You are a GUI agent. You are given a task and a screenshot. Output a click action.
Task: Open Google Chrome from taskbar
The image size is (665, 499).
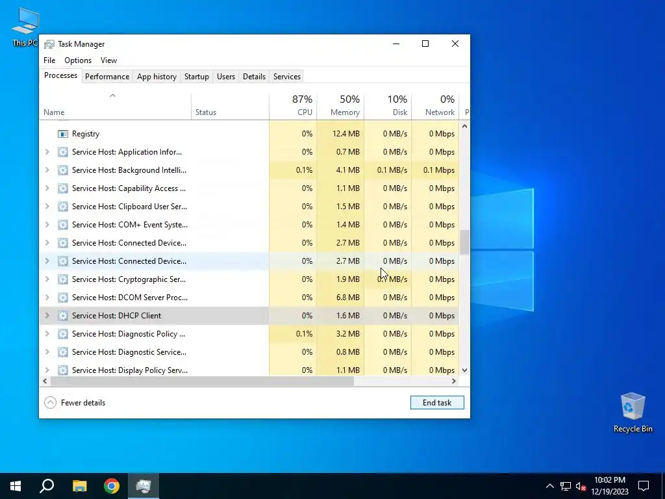[x=112, y=486]
